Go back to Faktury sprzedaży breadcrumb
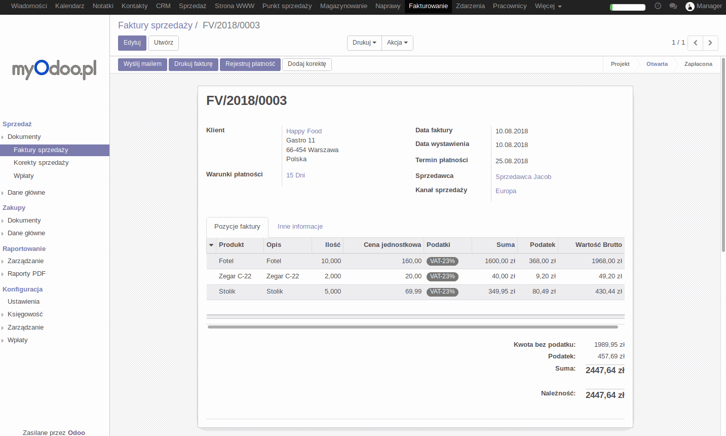The height and width of the screenshot is (436, 726). [x=155, y=25]
